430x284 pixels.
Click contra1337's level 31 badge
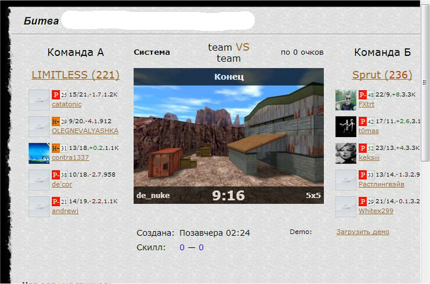pos(64,149)
